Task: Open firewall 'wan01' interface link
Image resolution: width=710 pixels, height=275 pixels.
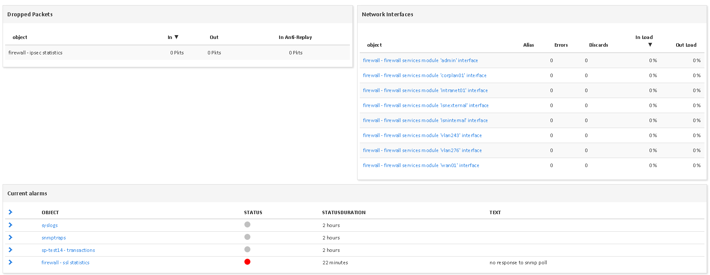Action: point(421,165)
